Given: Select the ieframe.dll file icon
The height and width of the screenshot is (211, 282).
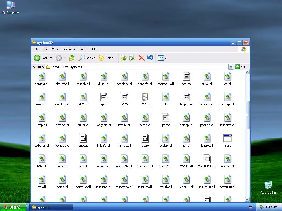Looking at the screenshot, I should pos(63,118).
